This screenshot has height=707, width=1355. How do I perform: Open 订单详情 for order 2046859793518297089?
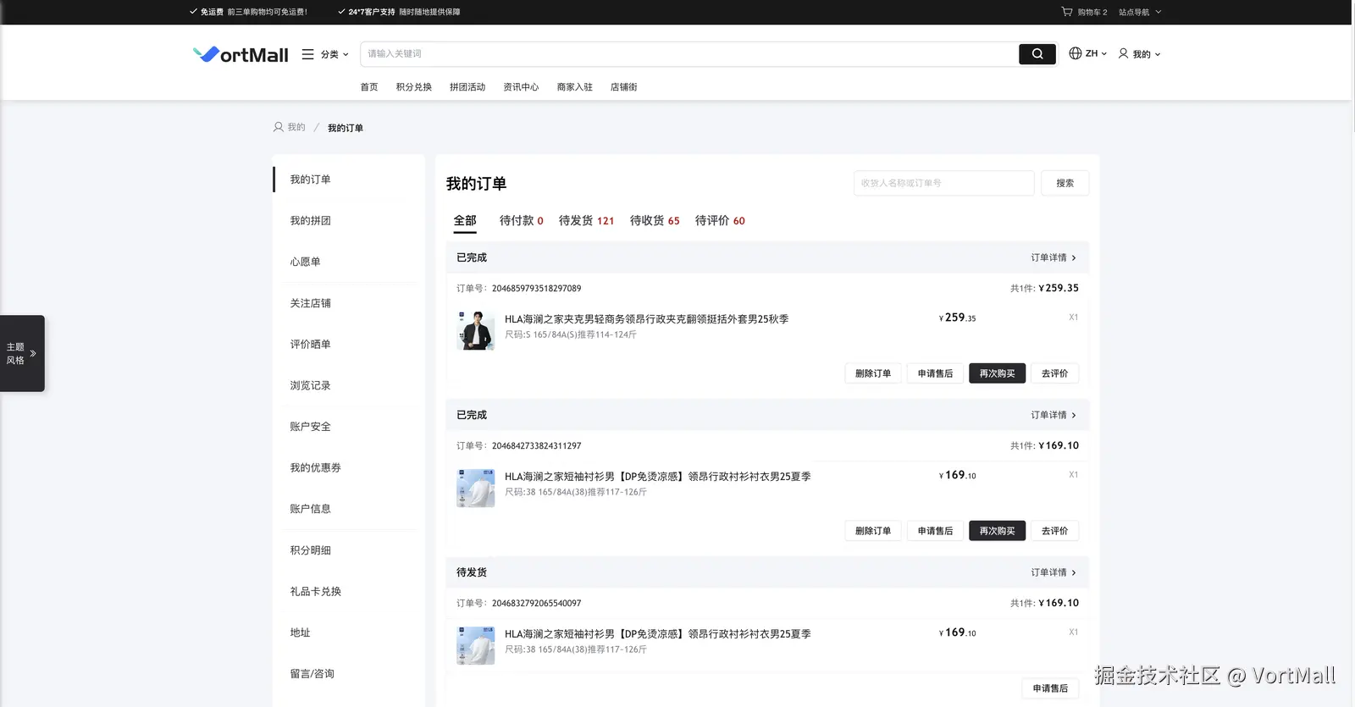point(1054,257)
